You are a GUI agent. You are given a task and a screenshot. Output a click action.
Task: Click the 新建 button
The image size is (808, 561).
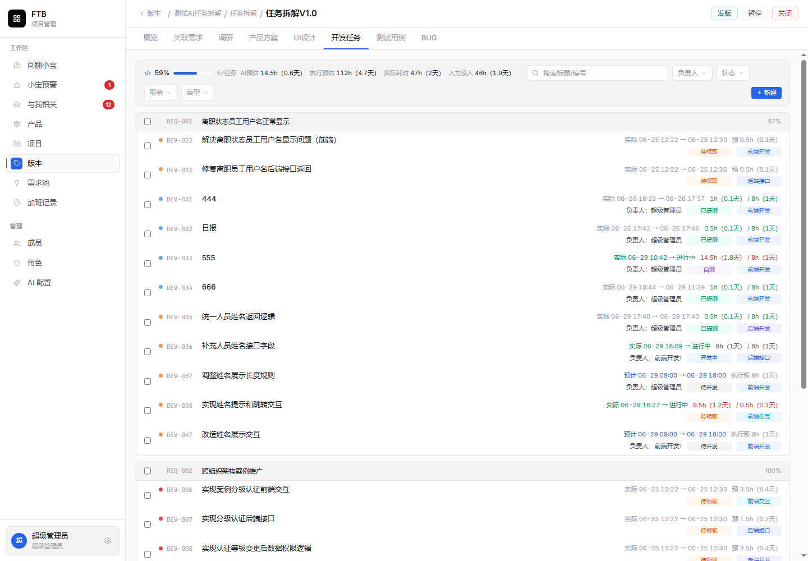tap(766, 93)
